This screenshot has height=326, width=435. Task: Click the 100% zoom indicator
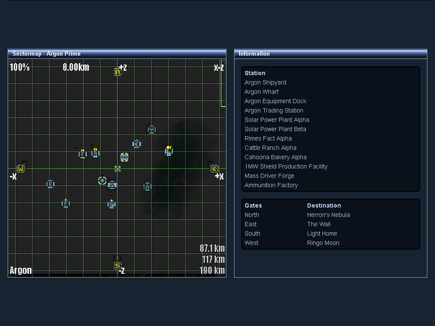20,67
